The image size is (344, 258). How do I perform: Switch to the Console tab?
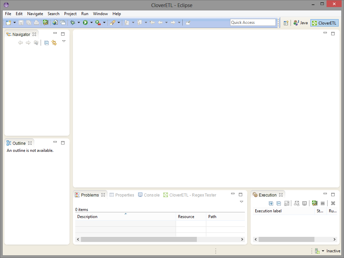(x=152, y=195)
